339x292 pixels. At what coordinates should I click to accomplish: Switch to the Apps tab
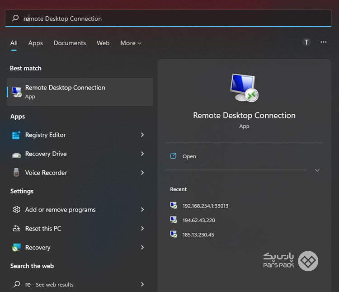pos(35,43)
